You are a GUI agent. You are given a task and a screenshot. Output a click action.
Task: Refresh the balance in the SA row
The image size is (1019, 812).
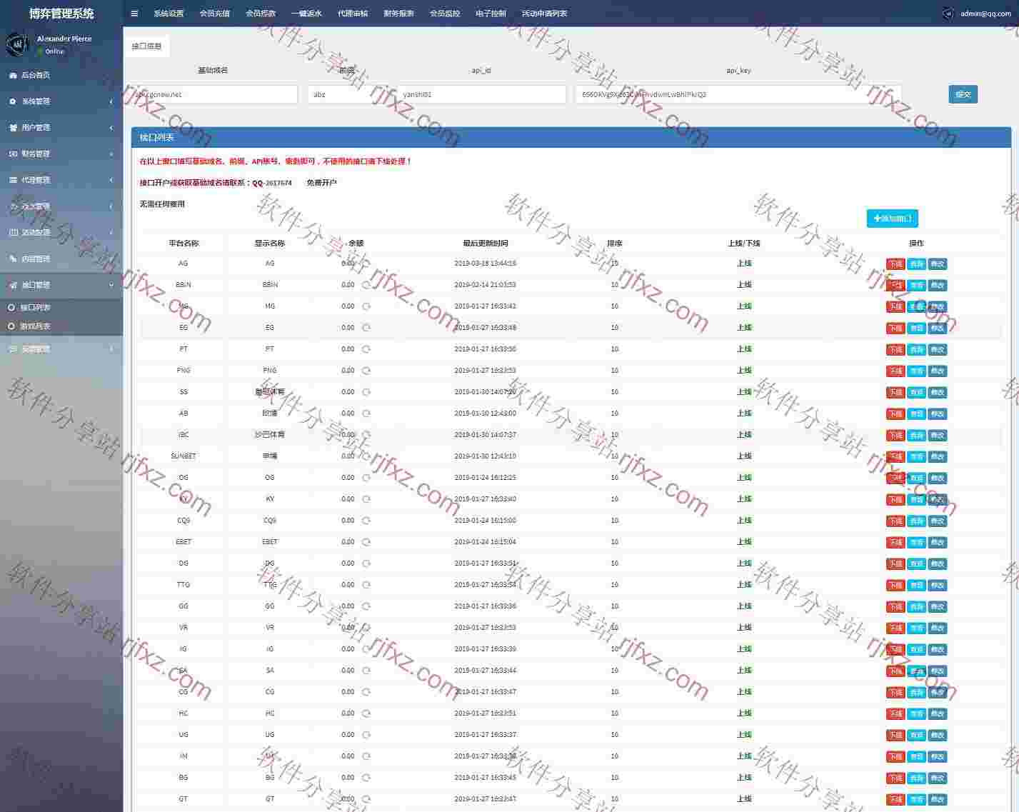click(366, 671)
